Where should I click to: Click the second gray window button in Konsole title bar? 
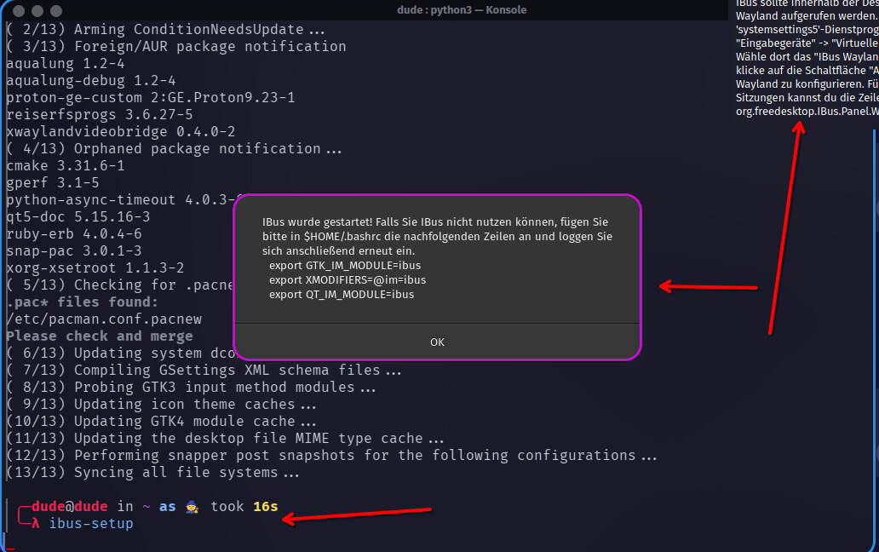coord(37,10)
